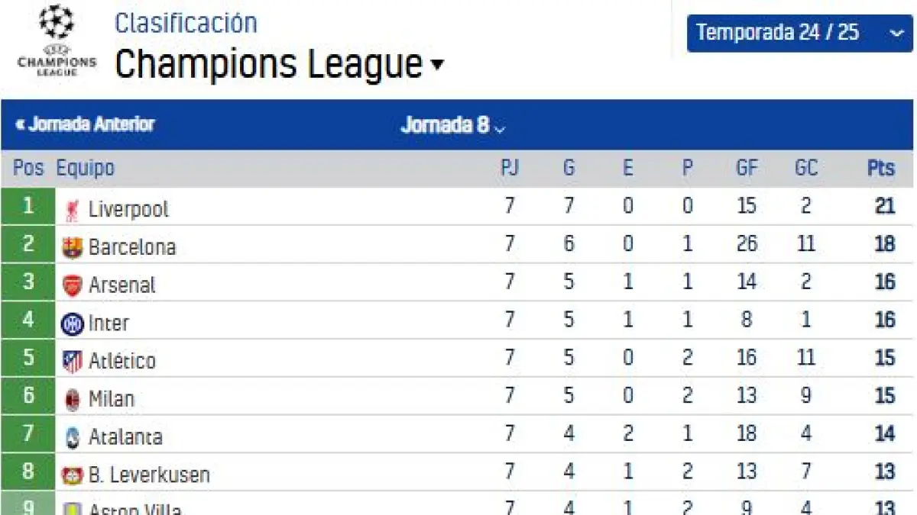Open the Jornada 8 matchday dropdown
This screenshot has height=515, width=917.
tap(453, 125)
